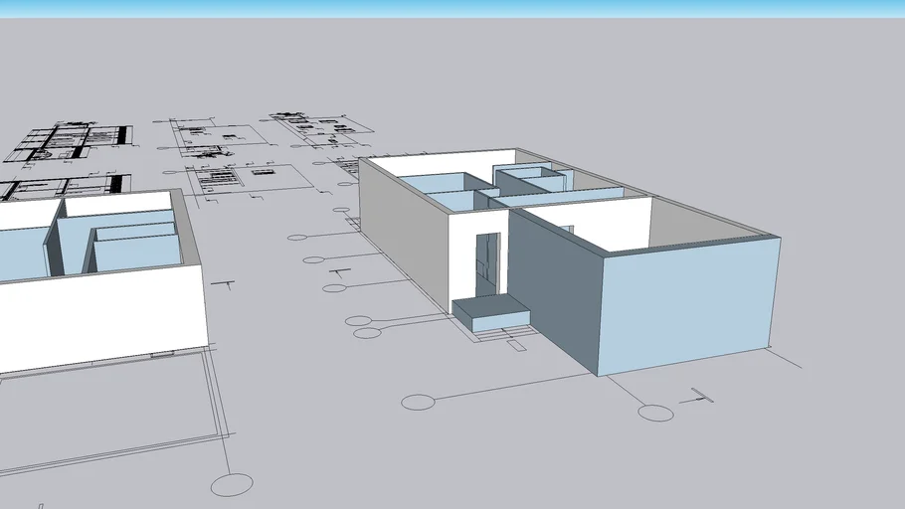Image resolution: width=905 pixels, height=509 pixels.
Task: Click the grid bubble circle below the entrance steps
Action: click(x=419, y=402)
